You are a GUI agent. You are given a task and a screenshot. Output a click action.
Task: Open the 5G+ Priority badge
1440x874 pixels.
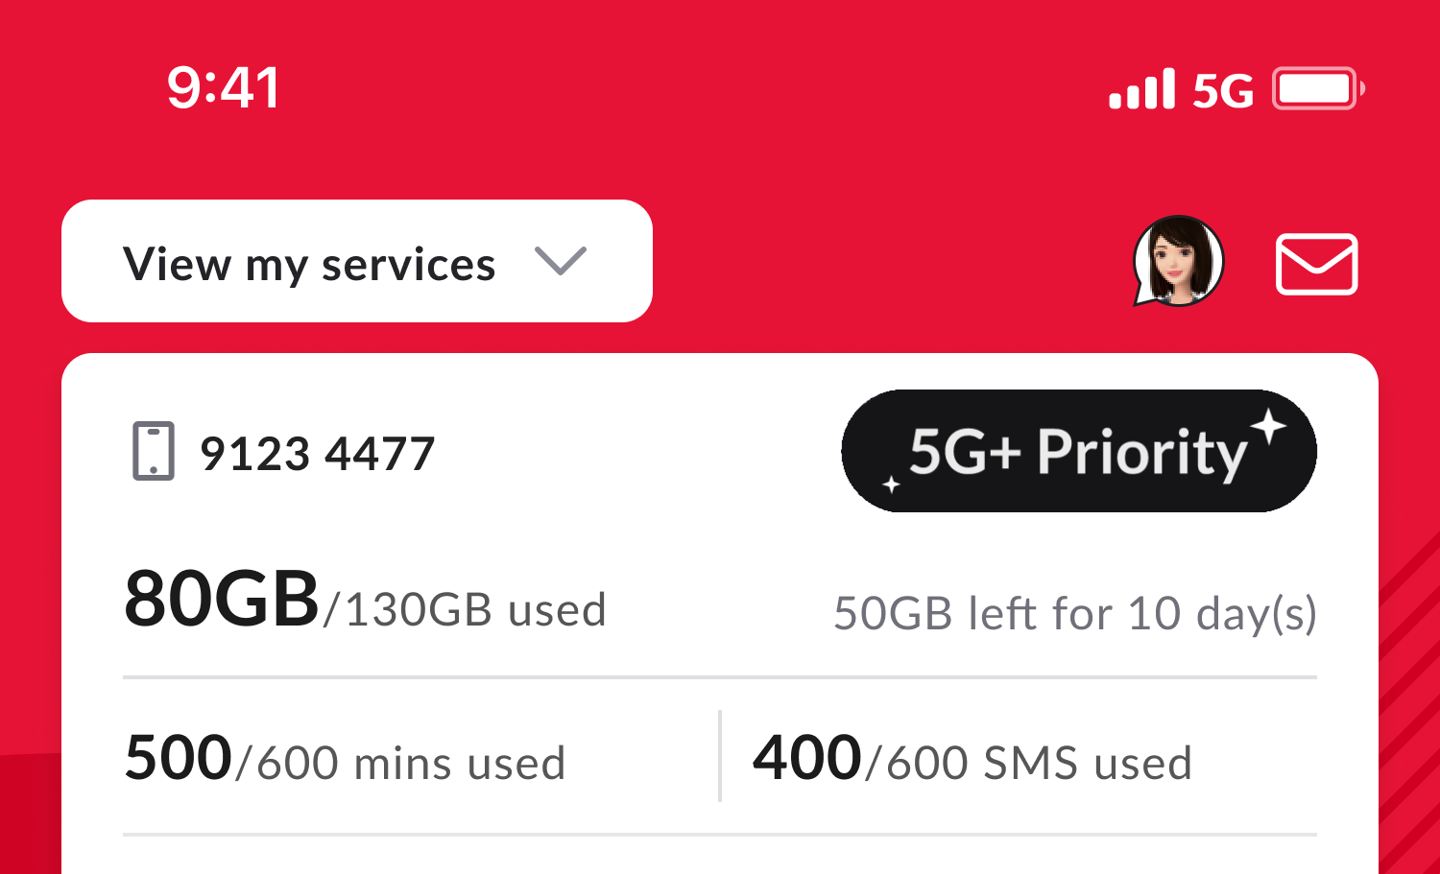coord(1079,451)
